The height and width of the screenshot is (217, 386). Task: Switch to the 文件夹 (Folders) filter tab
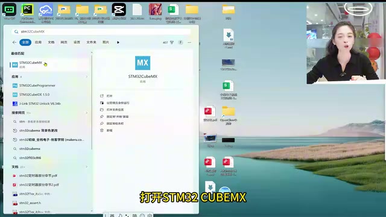[x=91, y=42]
